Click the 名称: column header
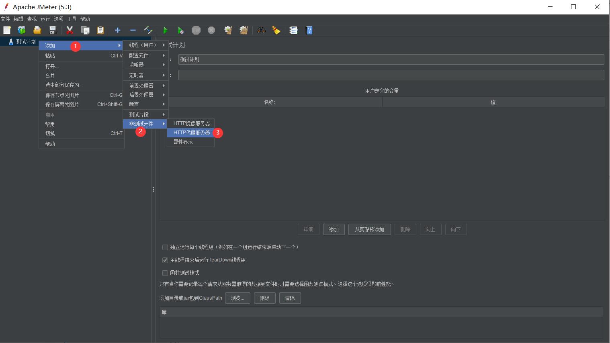The height and width of the screenshot is (343, 610). pos(270,102)
